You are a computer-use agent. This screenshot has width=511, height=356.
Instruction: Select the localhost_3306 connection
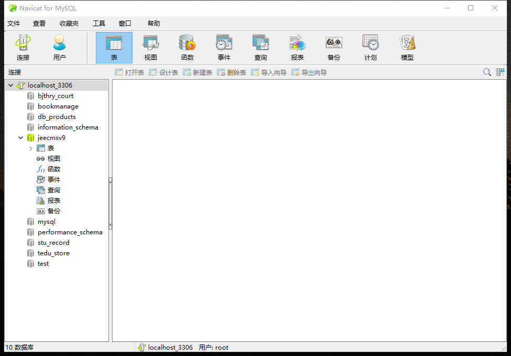pyautogui.click(x=50, y=85)
